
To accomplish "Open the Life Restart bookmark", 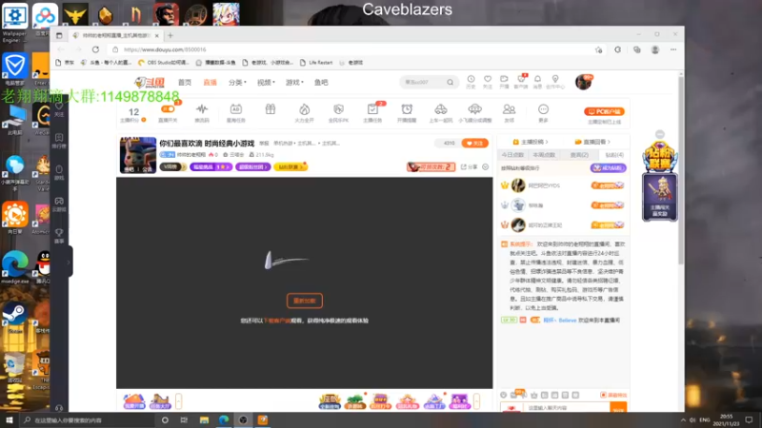I will coord(316,63).
